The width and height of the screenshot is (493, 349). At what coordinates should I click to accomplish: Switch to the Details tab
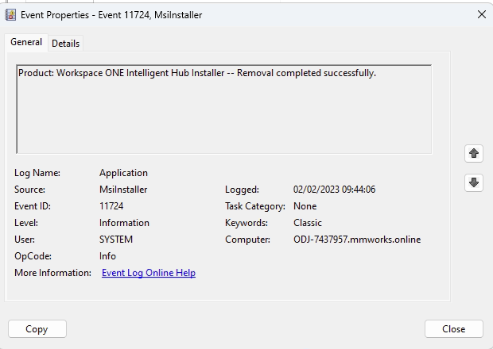tap(65, 44)
